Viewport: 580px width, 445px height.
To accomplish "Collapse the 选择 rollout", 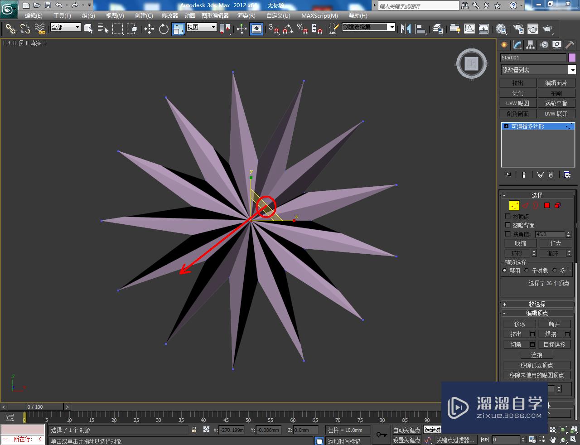I will coord(537,195).
